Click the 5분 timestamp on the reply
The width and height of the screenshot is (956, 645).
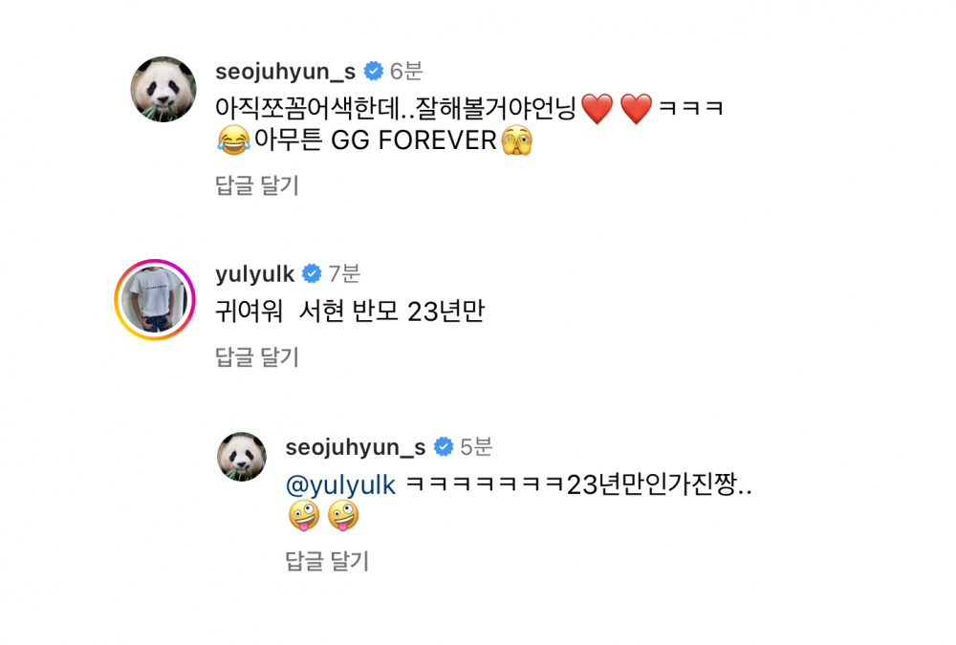[476, 447]
